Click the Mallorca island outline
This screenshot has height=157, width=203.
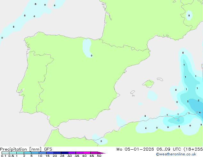(x=148, y=84)
